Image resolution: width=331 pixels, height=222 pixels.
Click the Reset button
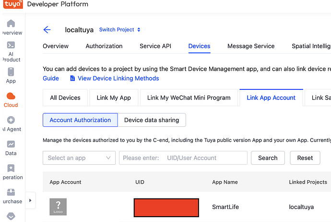click(x=305, y=158)
